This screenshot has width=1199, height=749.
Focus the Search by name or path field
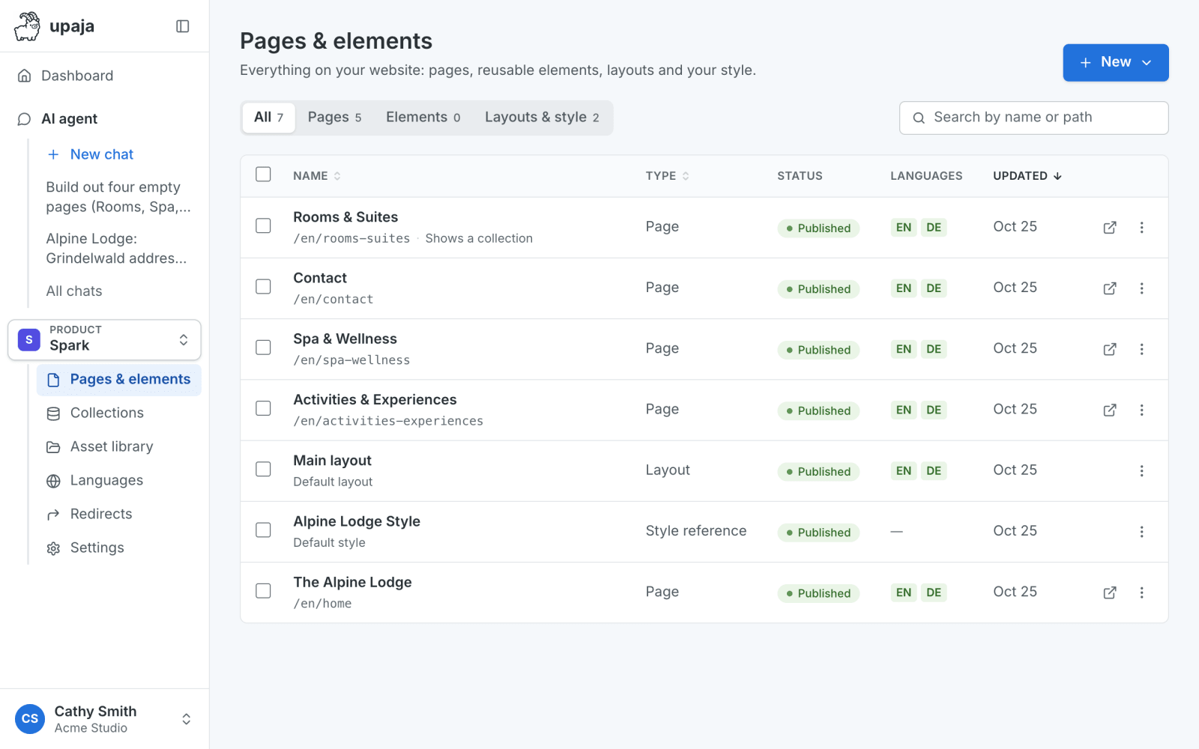point(1033,118)
